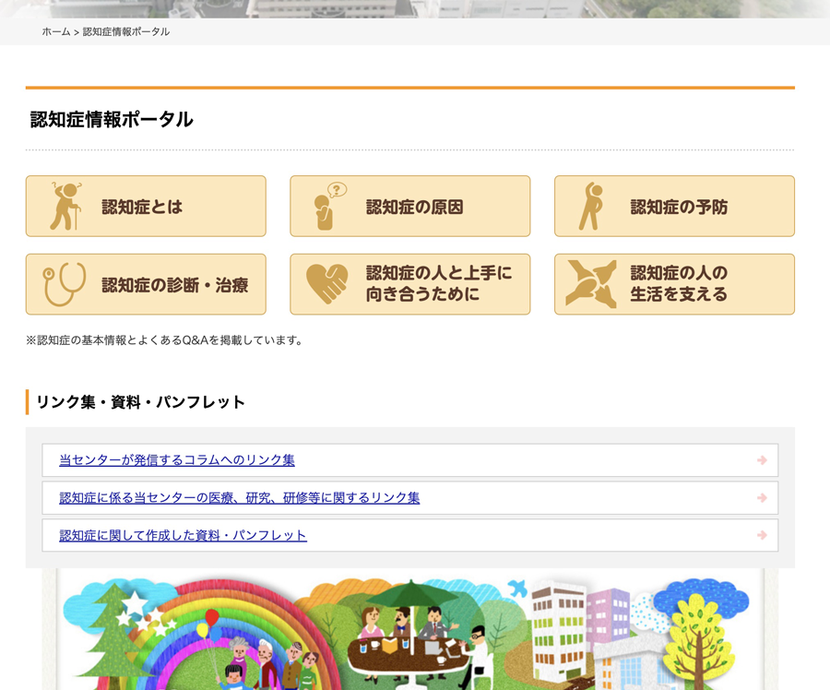Image resolution: width=830 pixels, height=690 pixels.
Task: Click the stretching exercise person icon
Action: tap(591, 206)
